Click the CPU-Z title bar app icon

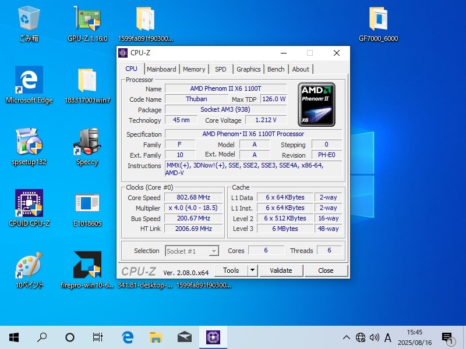(x=123, y=53)
